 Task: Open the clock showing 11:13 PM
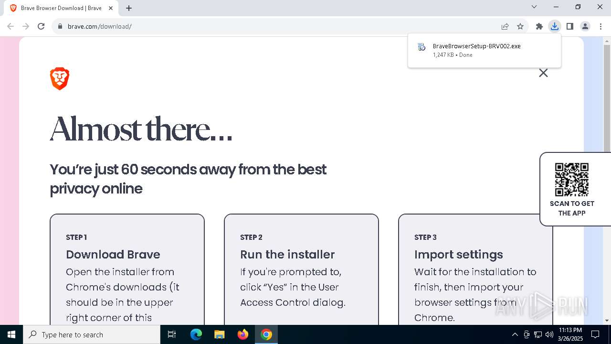570,334
